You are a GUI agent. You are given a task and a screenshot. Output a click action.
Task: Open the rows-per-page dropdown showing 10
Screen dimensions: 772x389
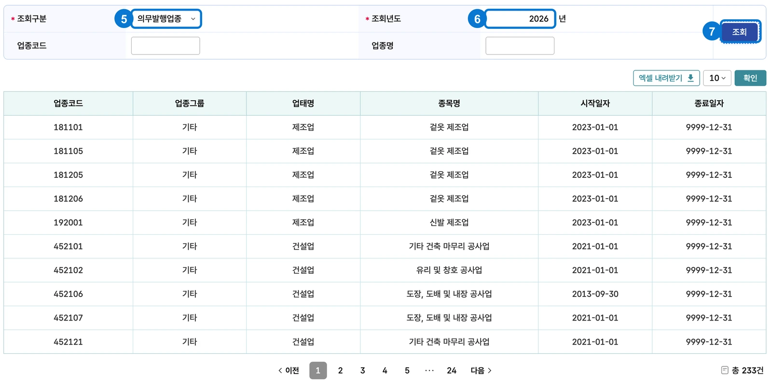coord(717,78)
